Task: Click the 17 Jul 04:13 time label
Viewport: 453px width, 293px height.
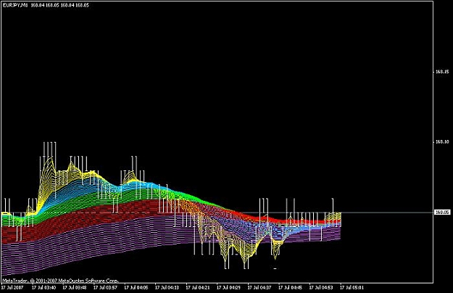Action: pos(167,287)
